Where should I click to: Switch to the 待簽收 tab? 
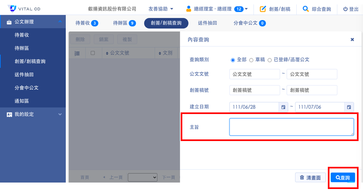87,23
